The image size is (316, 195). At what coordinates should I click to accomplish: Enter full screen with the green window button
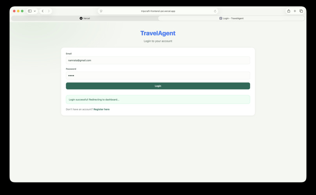[22, 11]
